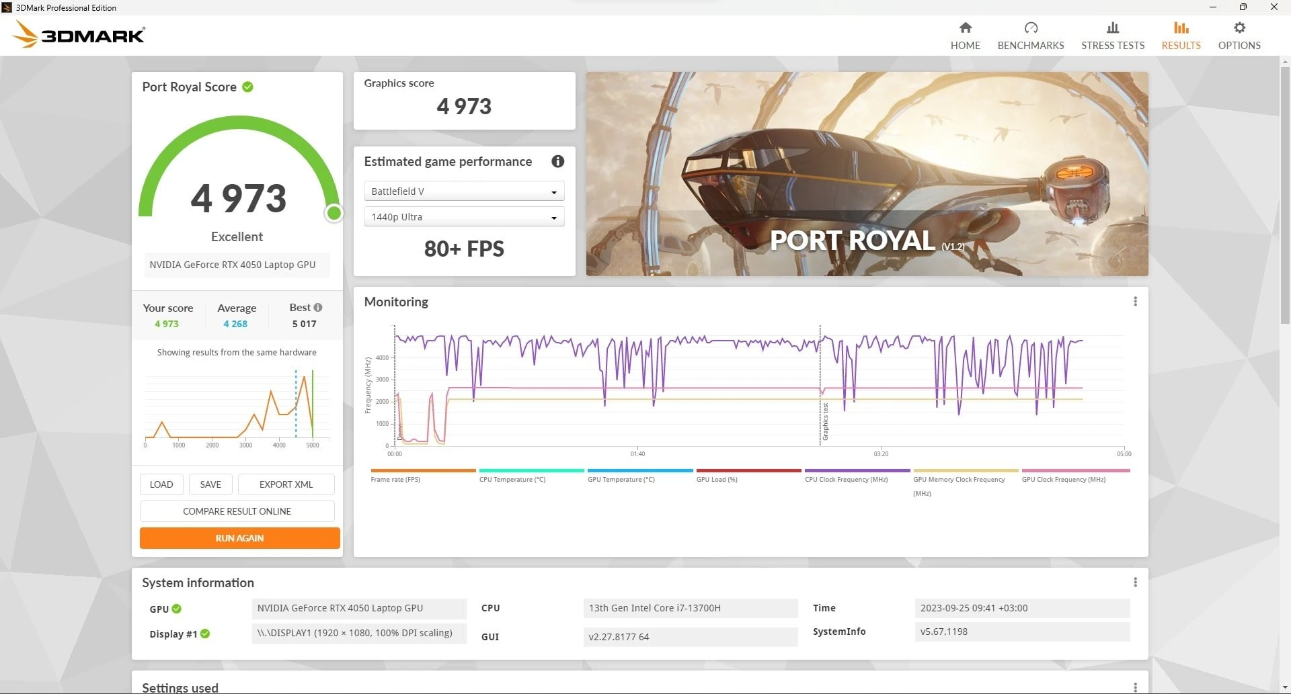Toggle the GPU Load (%) legend series
This screenshot has width=1291, height=694.
[x=748, y=476]
